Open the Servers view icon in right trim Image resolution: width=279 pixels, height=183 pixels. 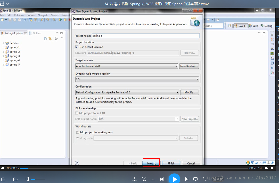tap(272, 49)
